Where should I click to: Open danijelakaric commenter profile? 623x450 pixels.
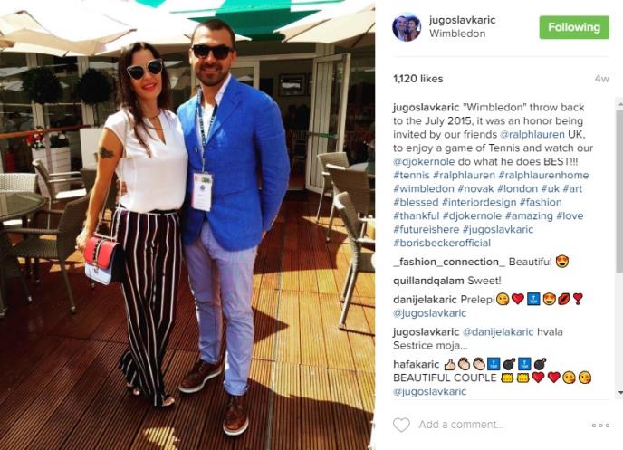(425, 300)
